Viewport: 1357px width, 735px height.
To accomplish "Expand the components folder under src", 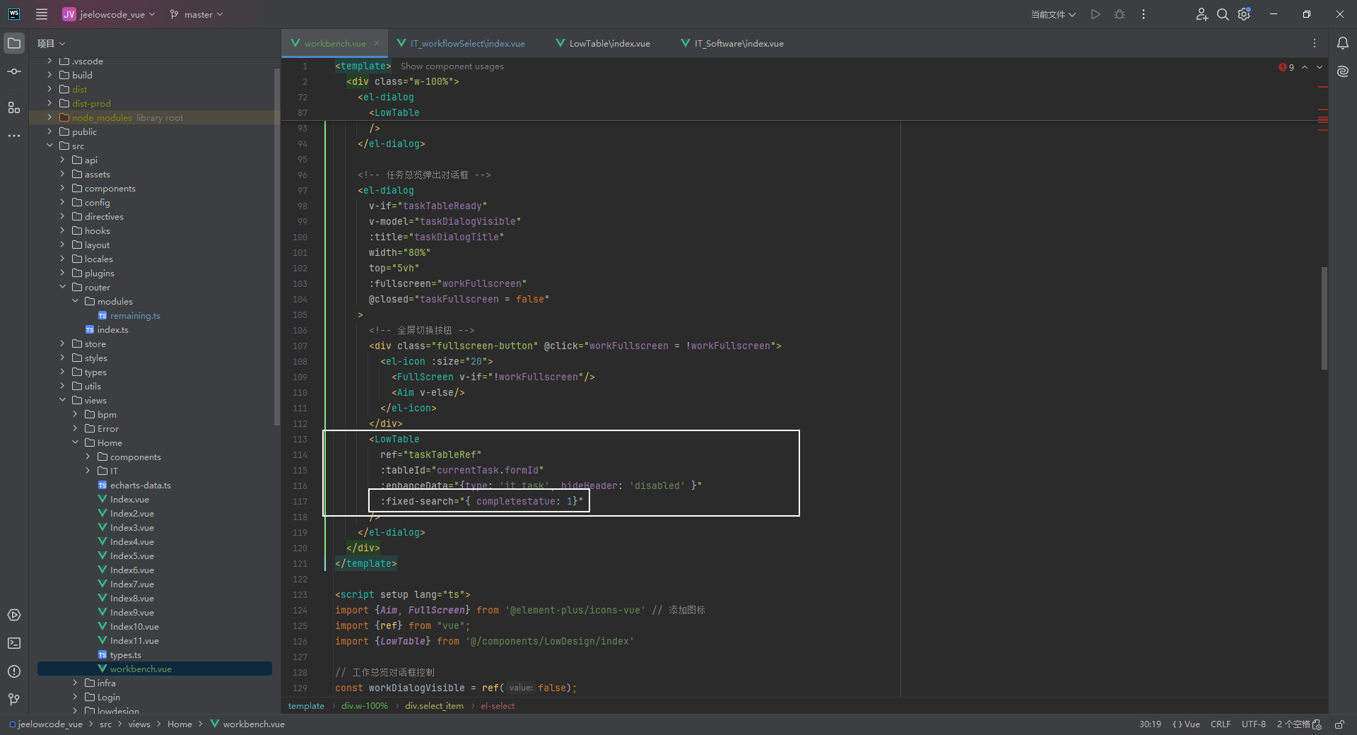I will coord(62,188).
